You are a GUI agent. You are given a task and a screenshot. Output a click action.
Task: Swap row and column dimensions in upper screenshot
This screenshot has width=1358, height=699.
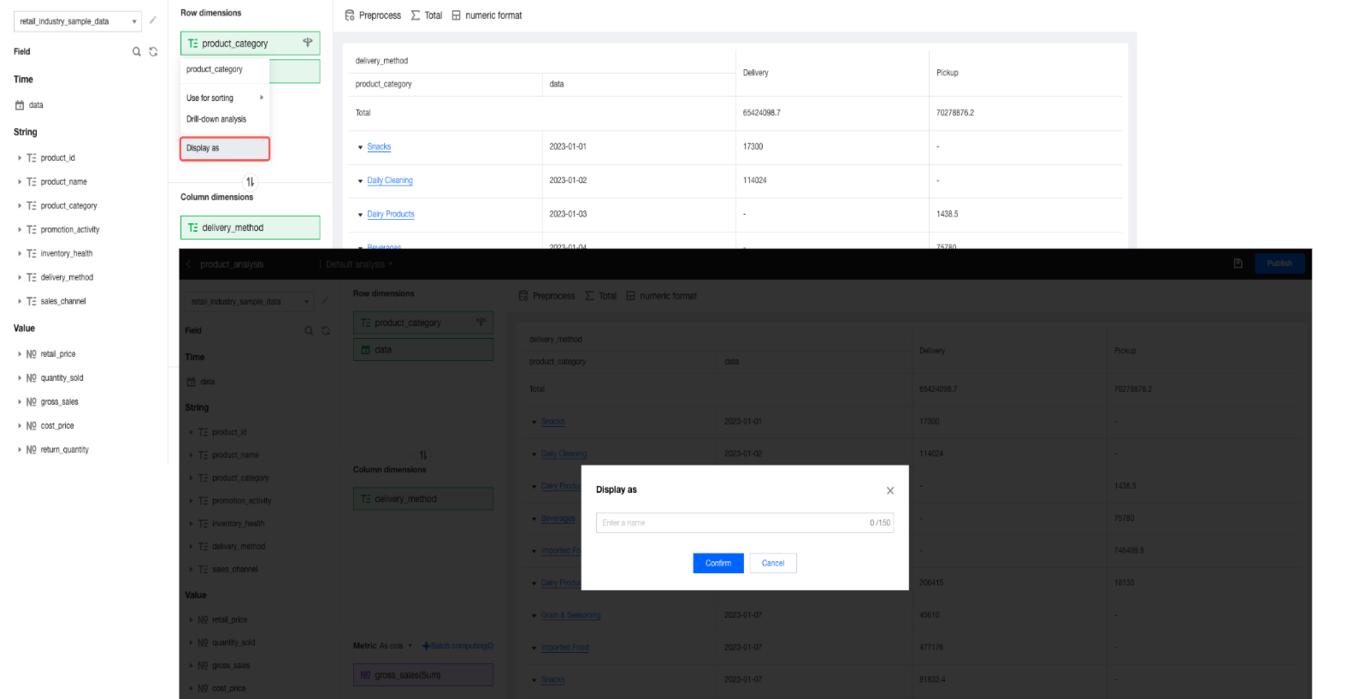(x=250, y=181)
